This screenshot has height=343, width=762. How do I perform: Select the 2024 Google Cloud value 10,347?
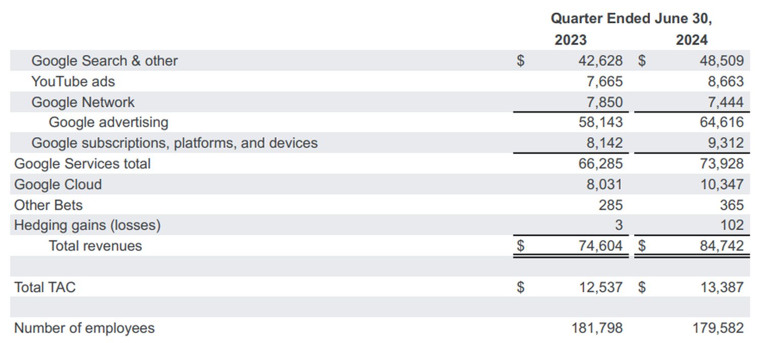point(721,184)
